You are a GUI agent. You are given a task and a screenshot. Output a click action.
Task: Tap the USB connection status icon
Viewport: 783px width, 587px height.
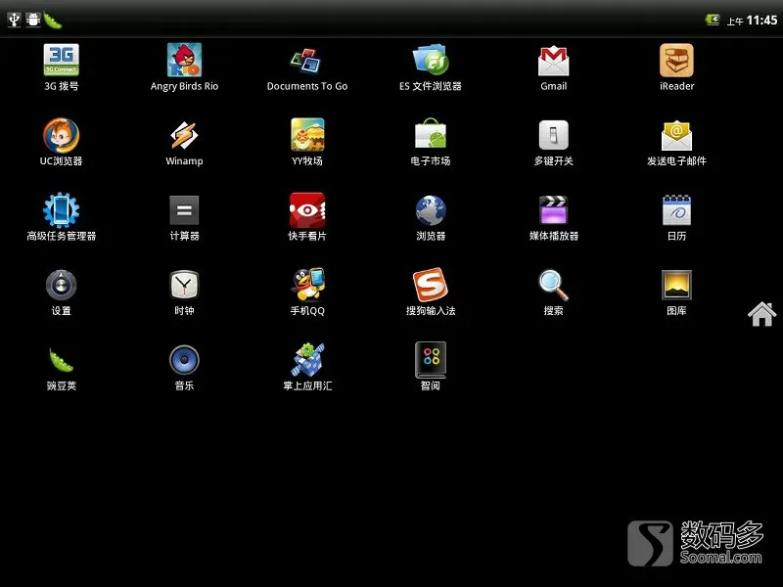pos(14,20)
